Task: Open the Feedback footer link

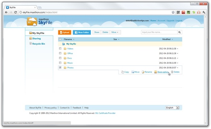Action: tap(77, 108)
